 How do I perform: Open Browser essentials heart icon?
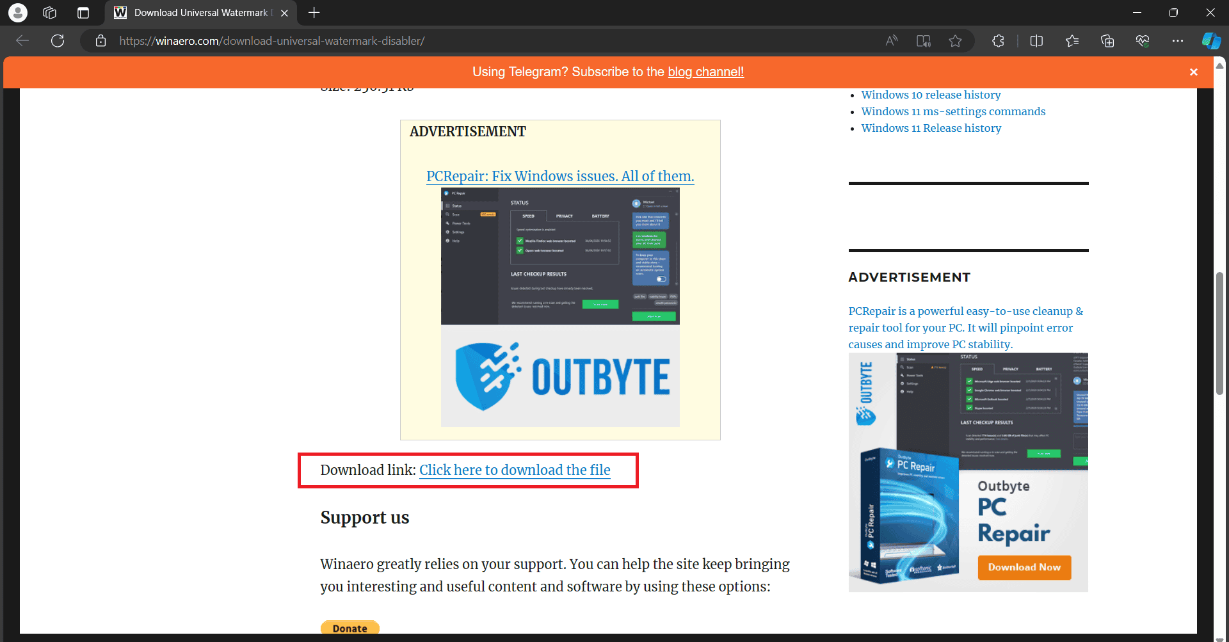1143,41
